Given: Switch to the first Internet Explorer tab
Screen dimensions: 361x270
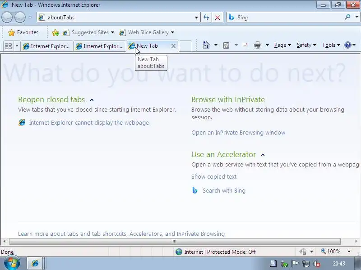Looking at the screenshot, I should (x=47, y=46).
